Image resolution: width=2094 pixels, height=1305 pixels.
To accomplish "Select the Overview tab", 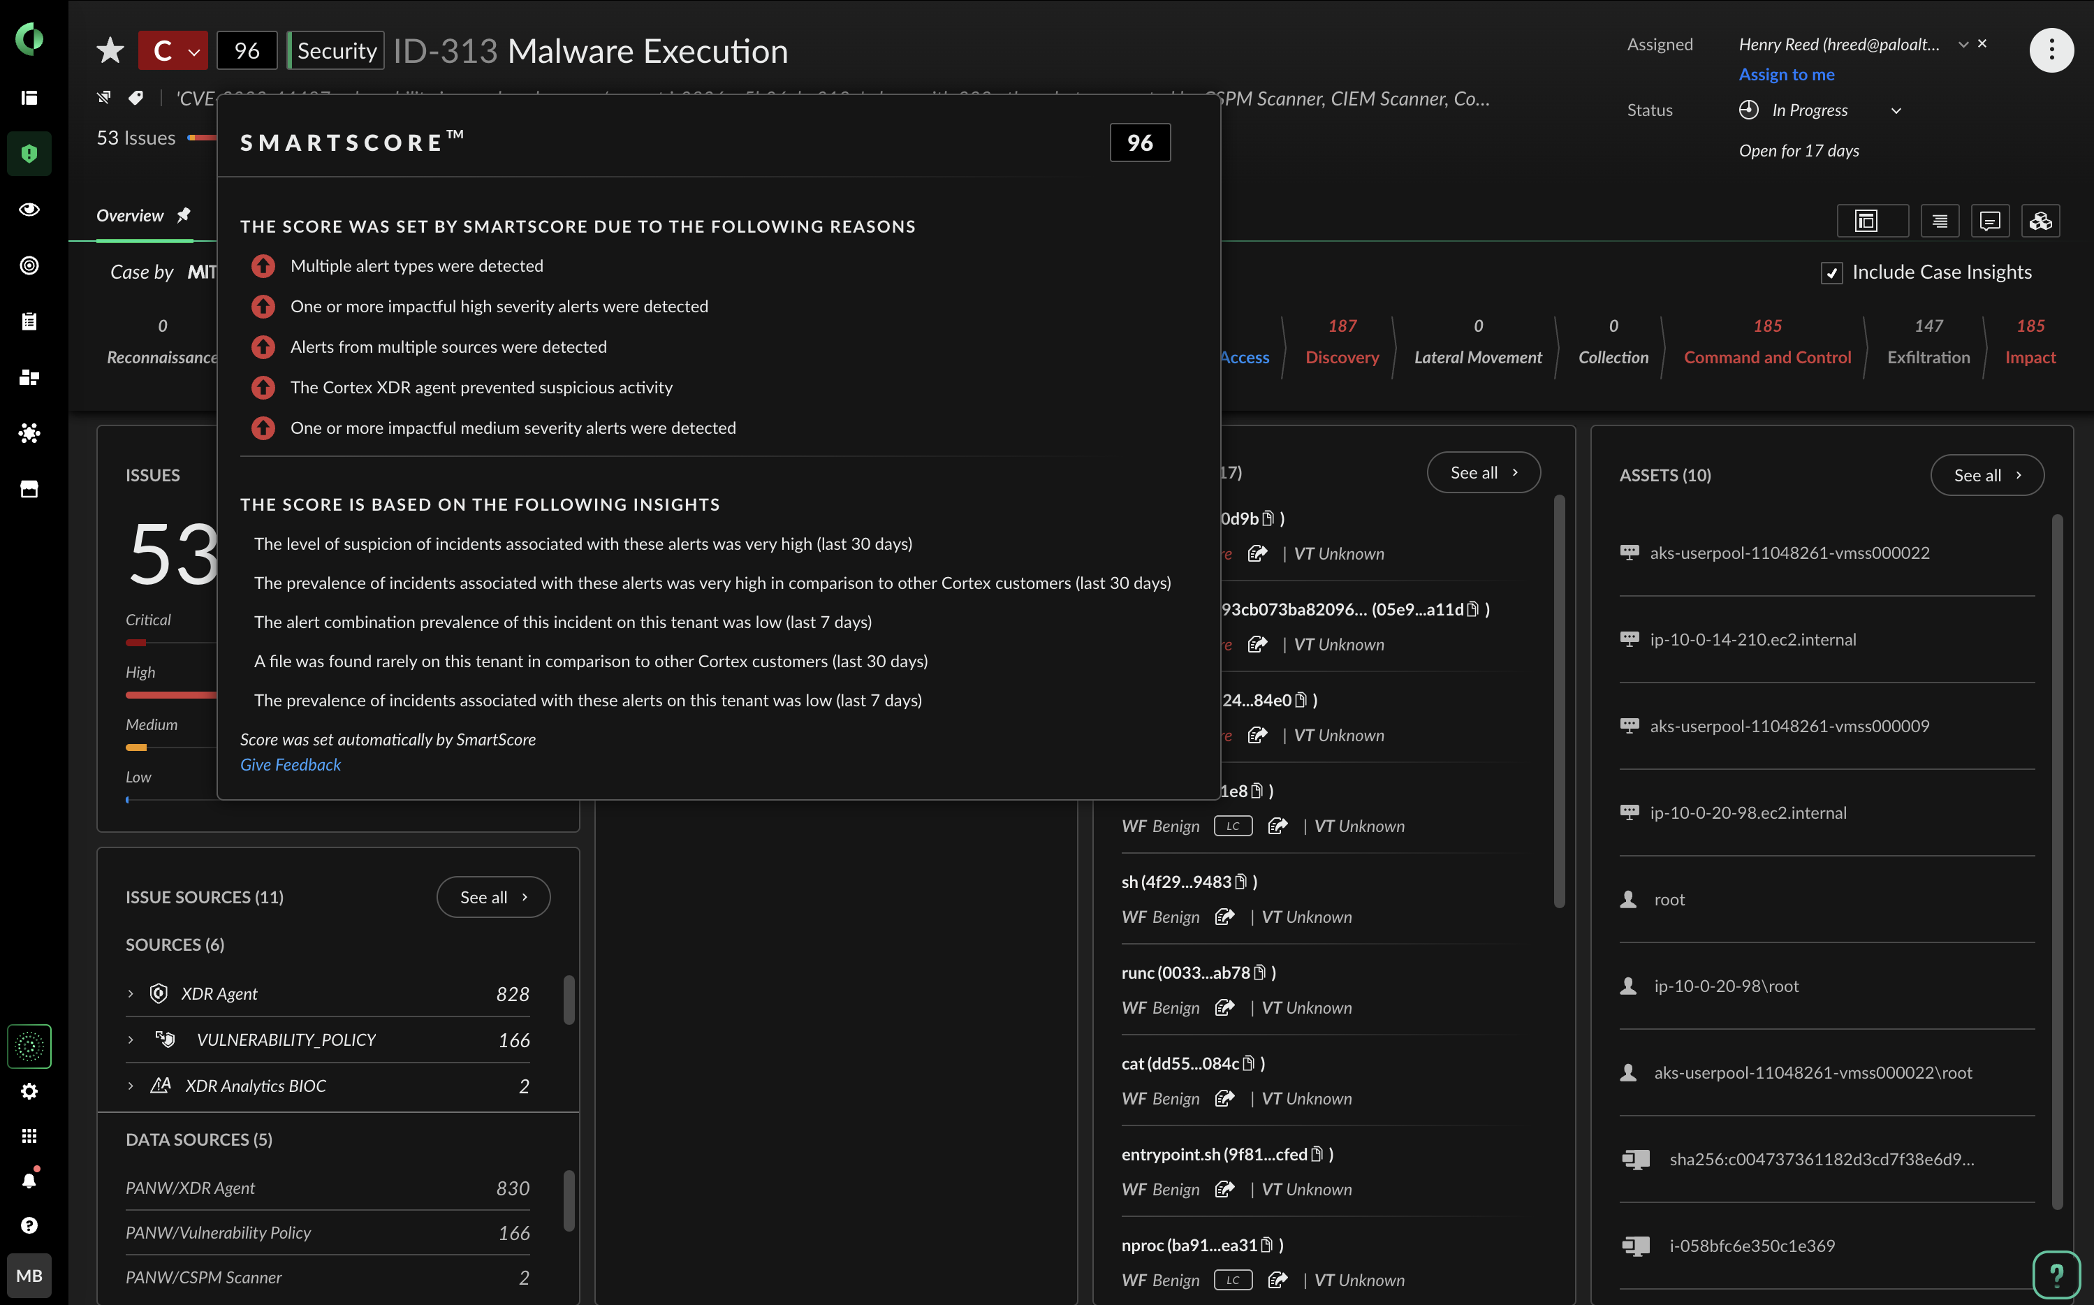I will (129, 216).
